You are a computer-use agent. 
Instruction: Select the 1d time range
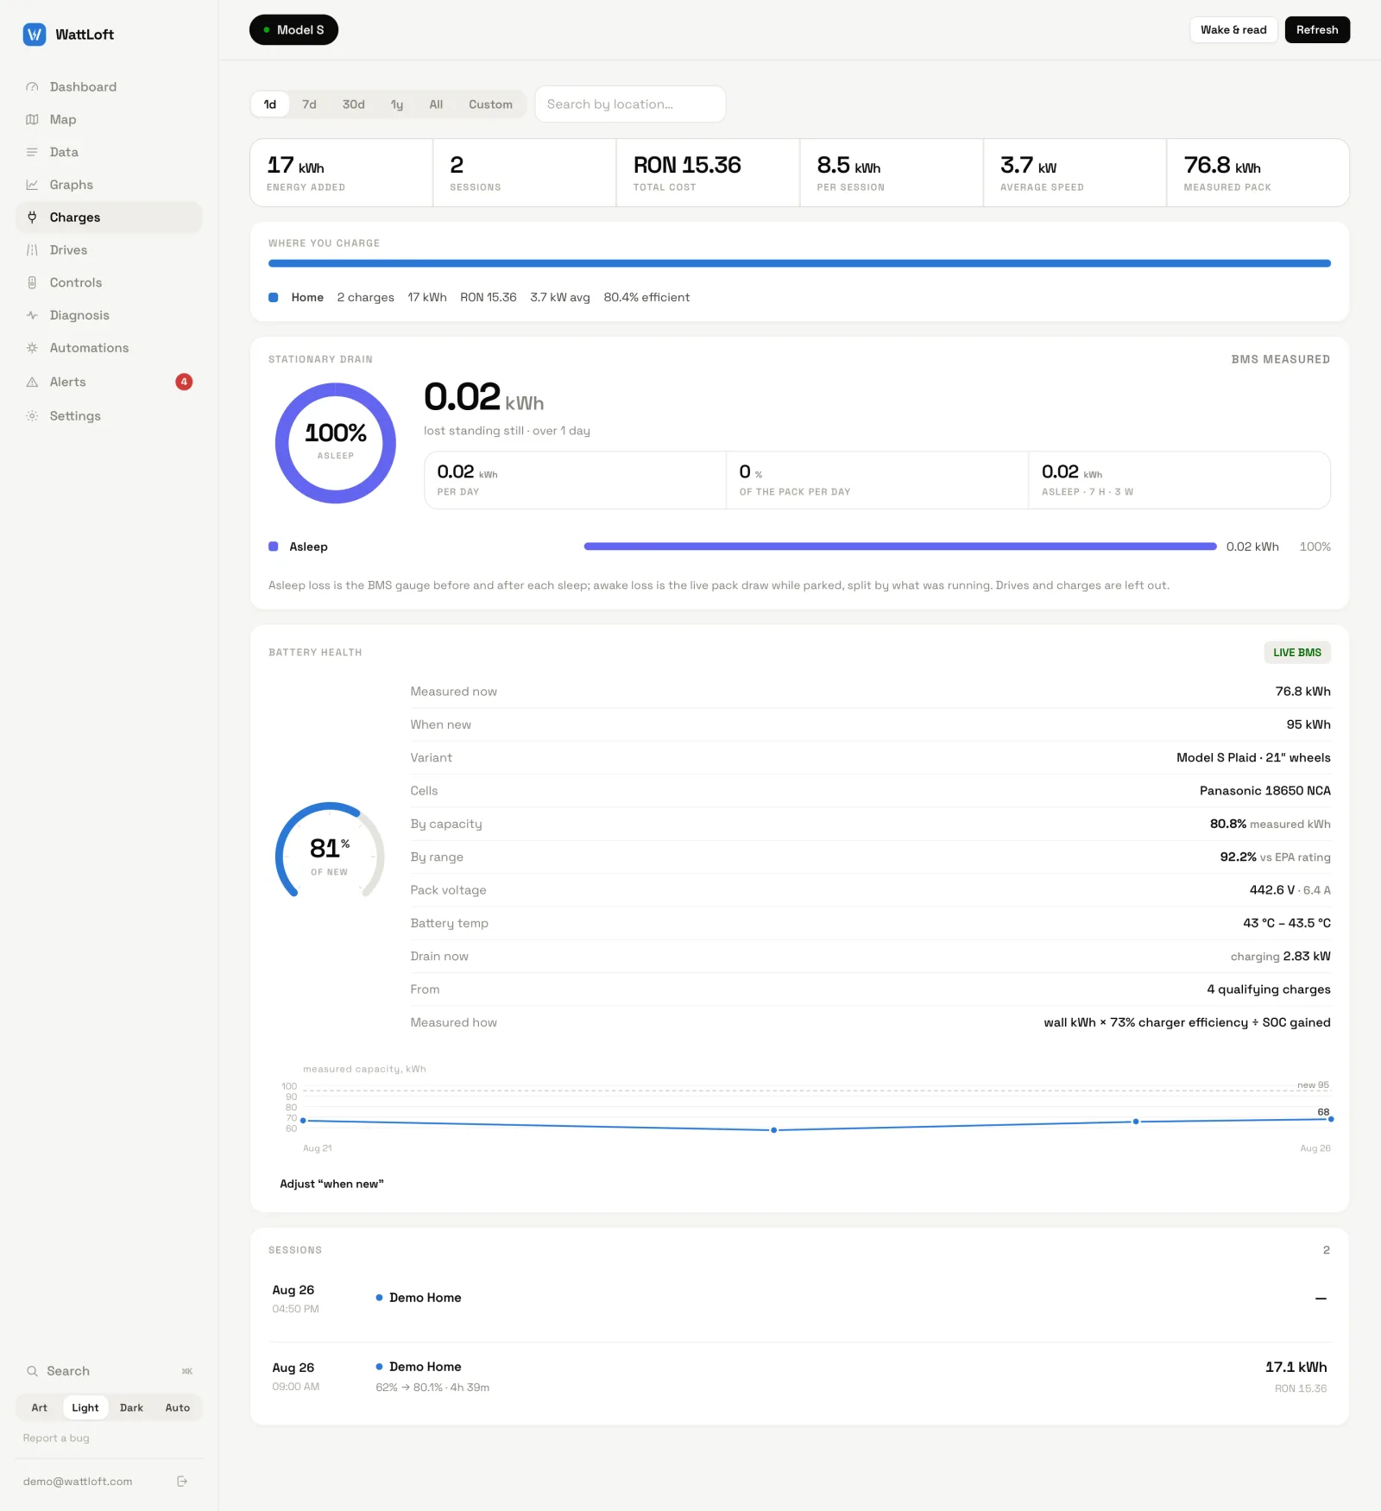point(270,104)
